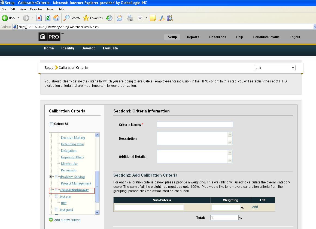316x229 pixels.
Task: Open the volt dropdown list
Action: coord(275,68)
